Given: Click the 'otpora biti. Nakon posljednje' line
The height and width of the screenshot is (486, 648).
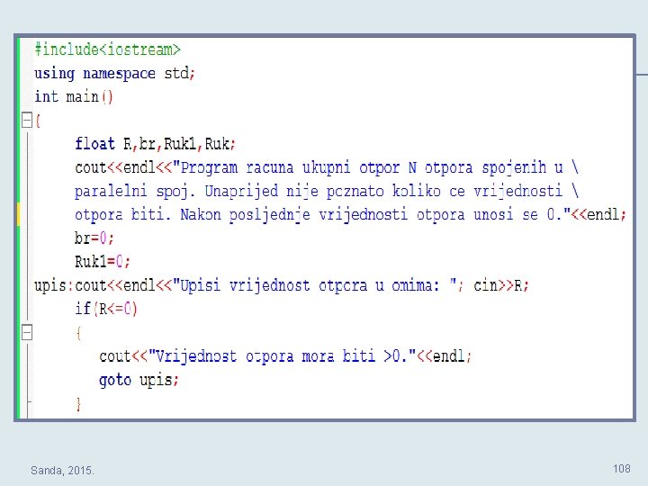Looking at the screenshot, I should [350, 214].
